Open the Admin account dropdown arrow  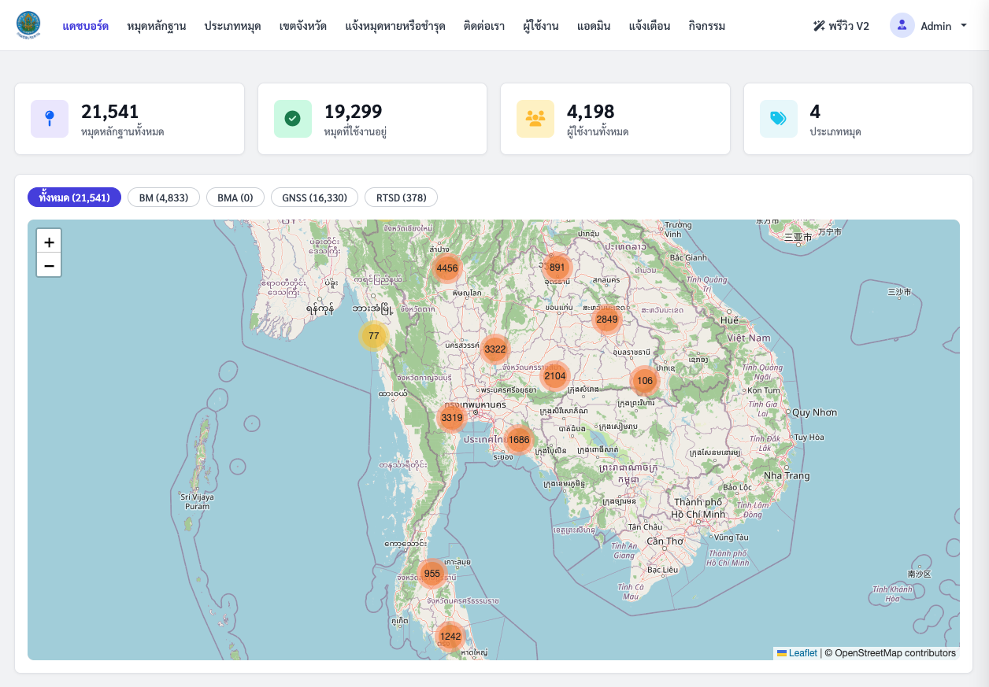(964, 25)
